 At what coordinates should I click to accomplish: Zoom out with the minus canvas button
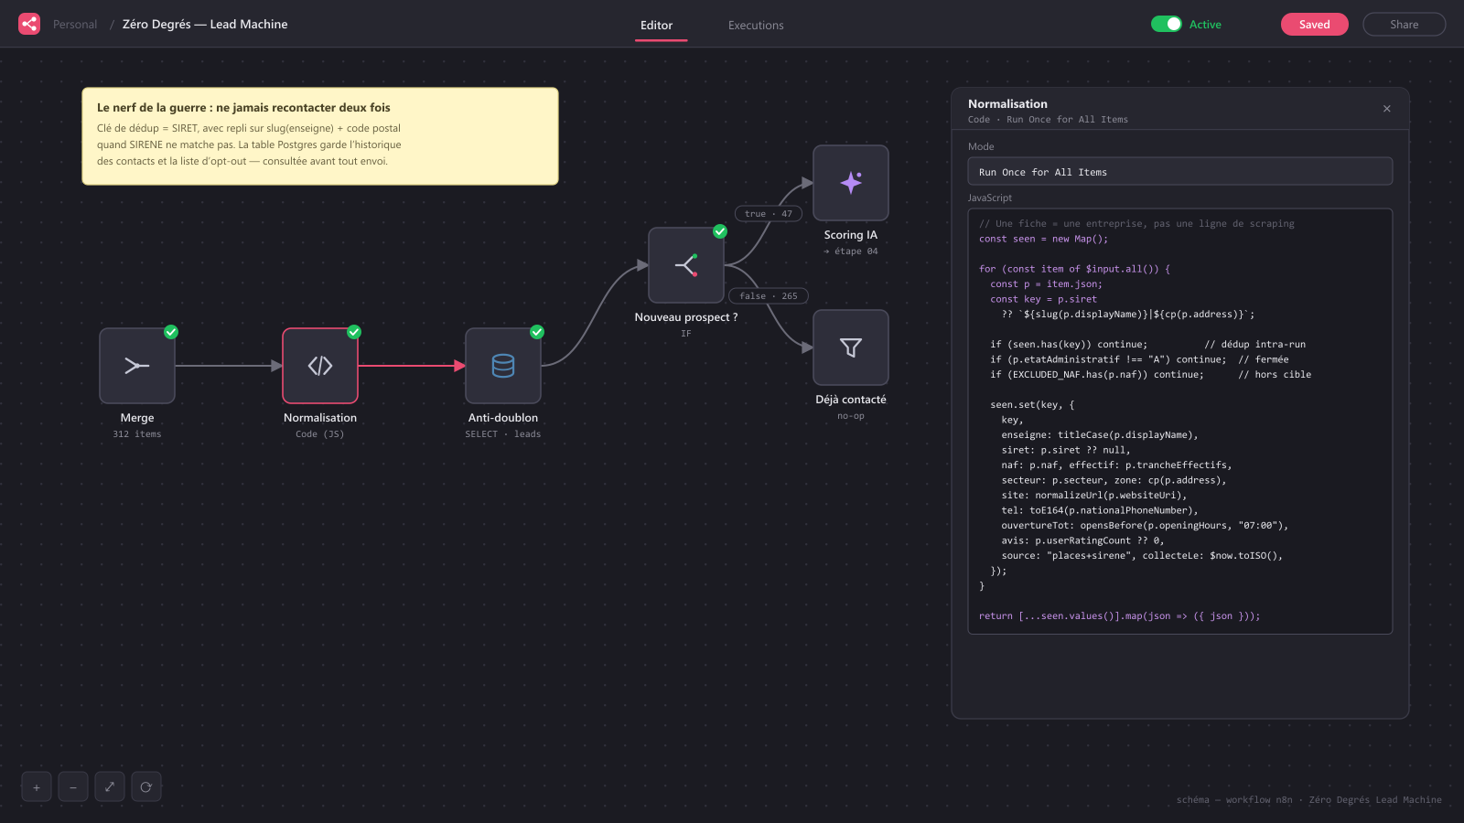pos(73,787)
